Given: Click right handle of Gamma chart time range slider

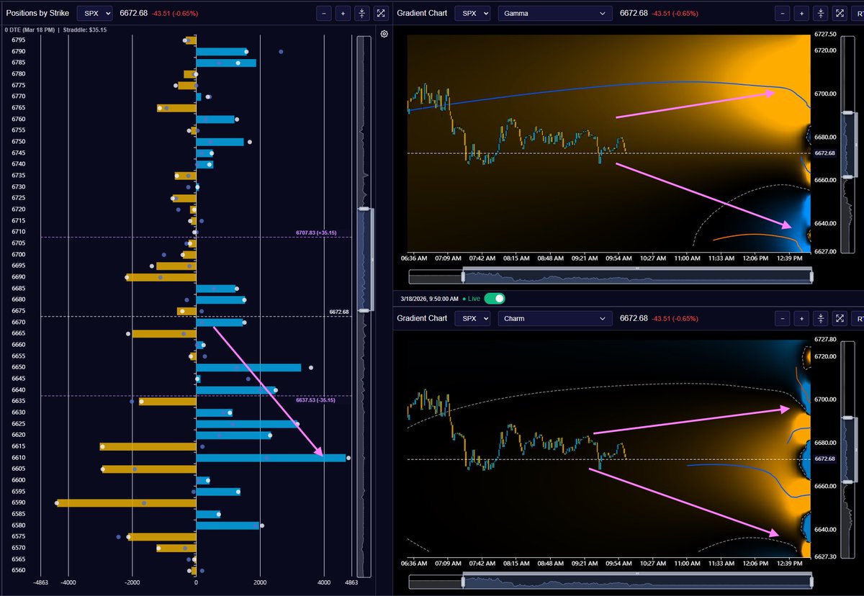Looking at the screenshot, I should click(x=811, y=276).
